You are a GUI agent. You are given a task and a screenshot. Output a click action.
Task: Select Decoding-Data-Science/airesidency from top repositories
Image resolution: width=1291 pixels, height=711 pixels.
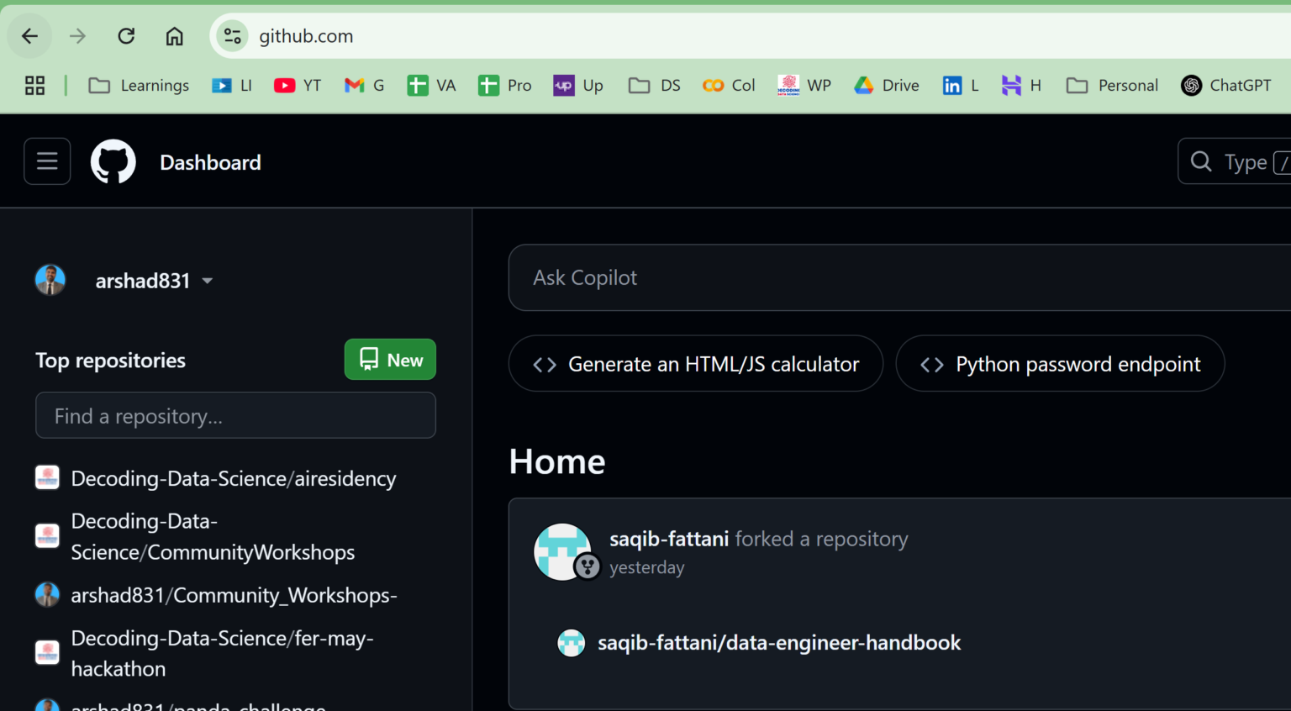tap(233, 478)
